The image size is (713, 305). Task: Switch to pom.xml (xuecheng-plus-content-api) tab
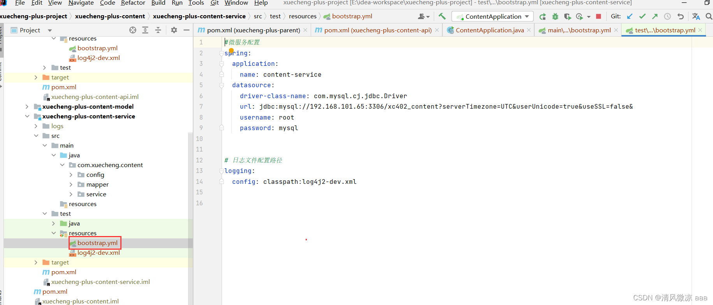(x=378, y=30)
